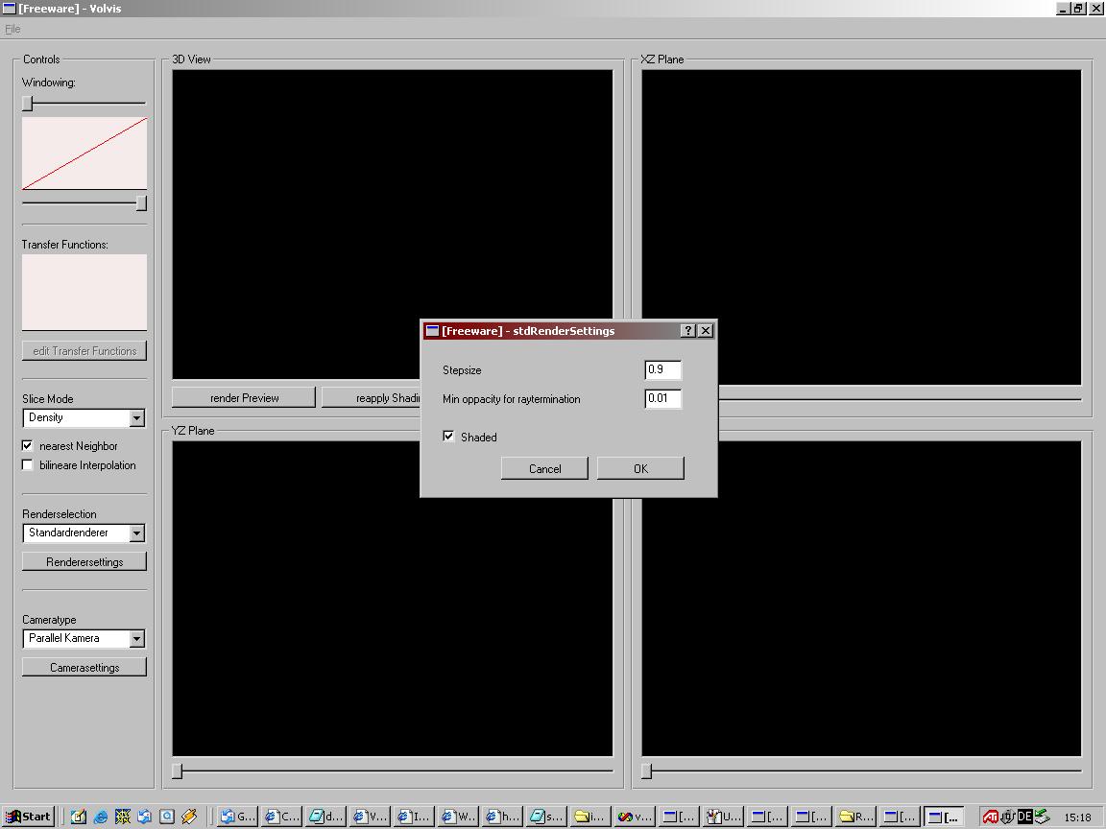Open Internet Explorer from the quick launch
The width and height of the screenshot is (1106, 829).
[100, 817]
